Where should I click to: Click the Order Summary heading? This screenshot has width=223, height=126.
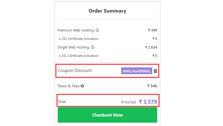coord(107,11)
